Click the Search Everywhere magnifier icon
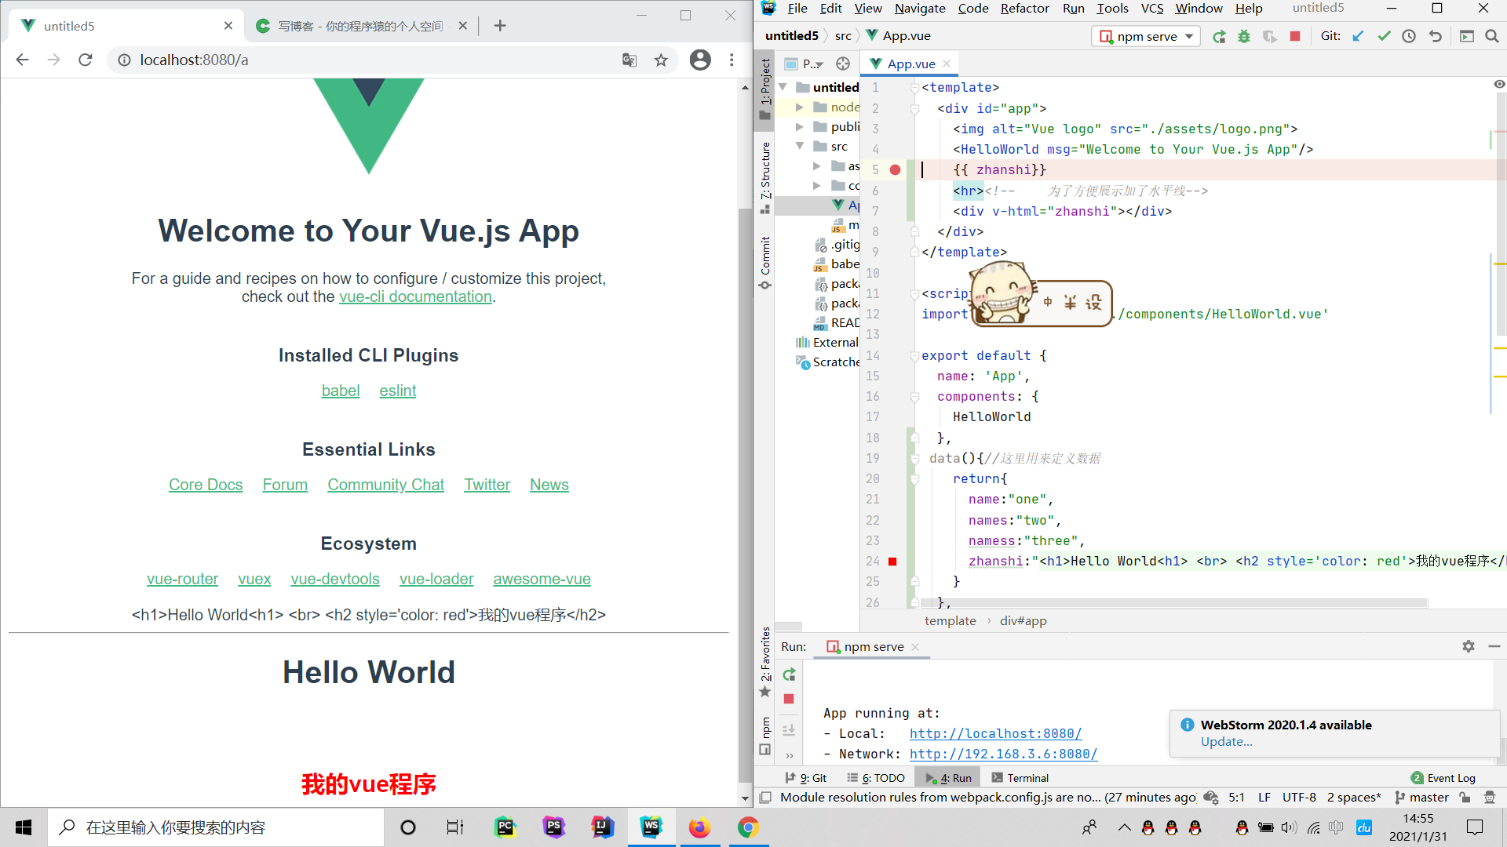The height and width of the screenshot is (847, 1507). click(x=1492, y=36)
